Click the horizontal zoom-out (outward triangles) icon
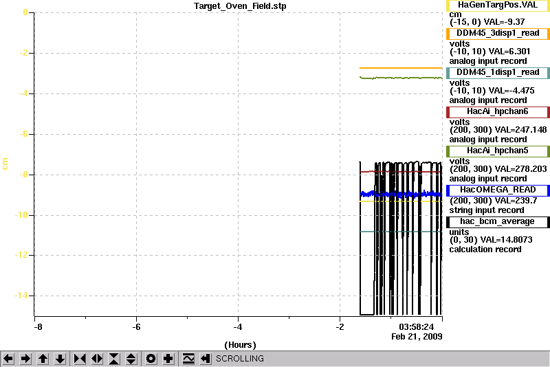Screen dimensions: 550x367 97,359
